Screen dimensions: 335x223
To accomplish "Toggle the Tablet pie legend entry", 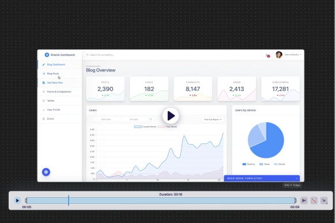I will click(x=265, y=164).
